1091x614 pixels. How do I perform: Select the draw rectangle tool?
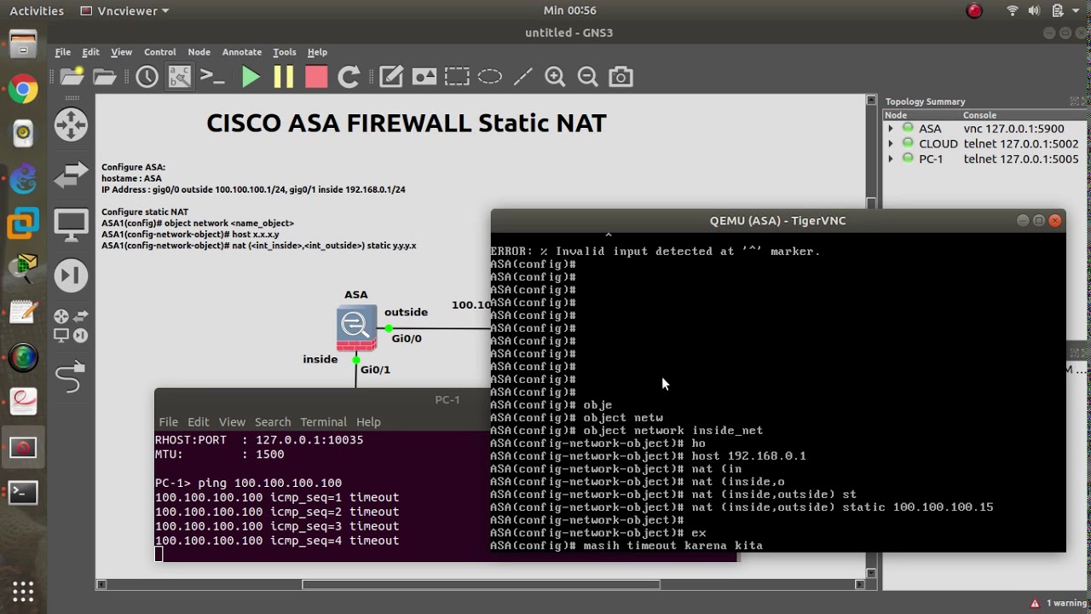point(457,78)
